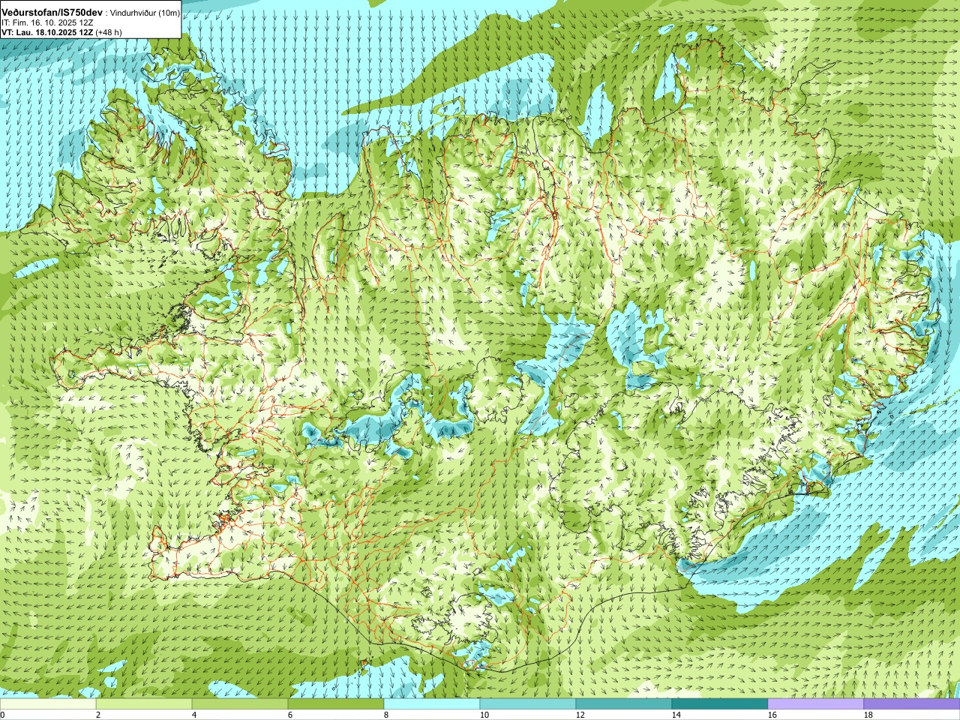Click the 6–8 m/s olive green legend swatch
This screenshot has width=960, height=720.
click(336, 705)
